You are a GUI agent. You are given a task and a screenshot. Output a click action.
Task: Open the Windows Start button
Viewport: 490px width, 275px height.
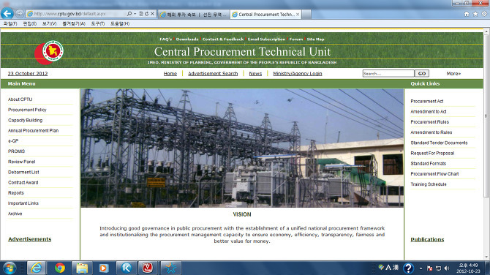click(x=10, y=268)
